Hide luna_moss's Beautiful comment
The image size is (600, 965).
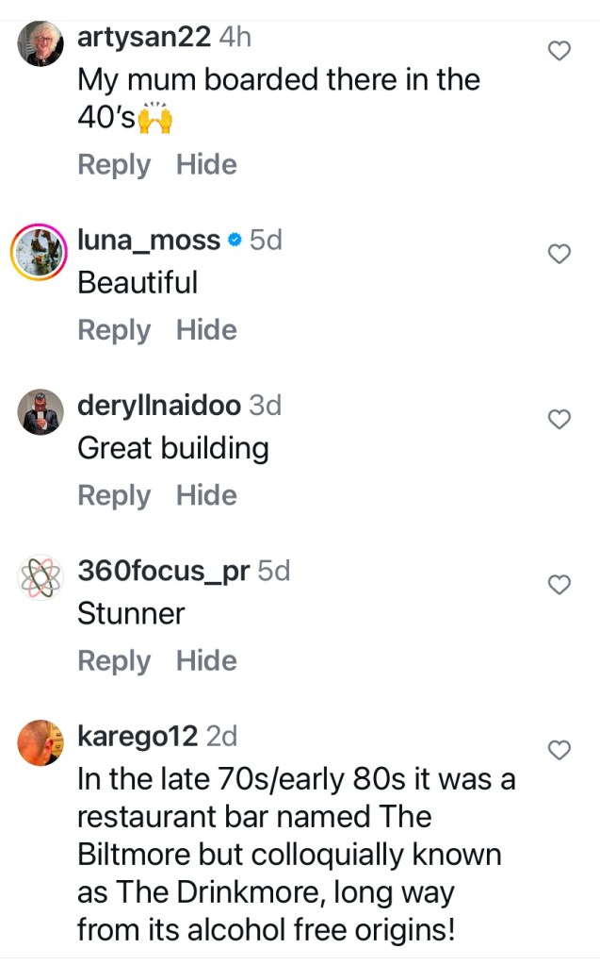(206, 330)
